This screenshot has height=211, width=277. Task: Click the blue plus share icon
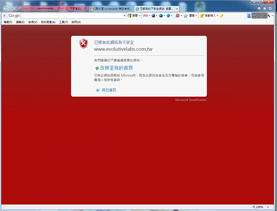[x=168, y=15]
